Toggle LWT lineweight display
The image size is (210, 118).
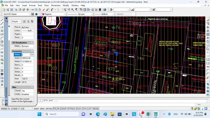click(90, 109)
